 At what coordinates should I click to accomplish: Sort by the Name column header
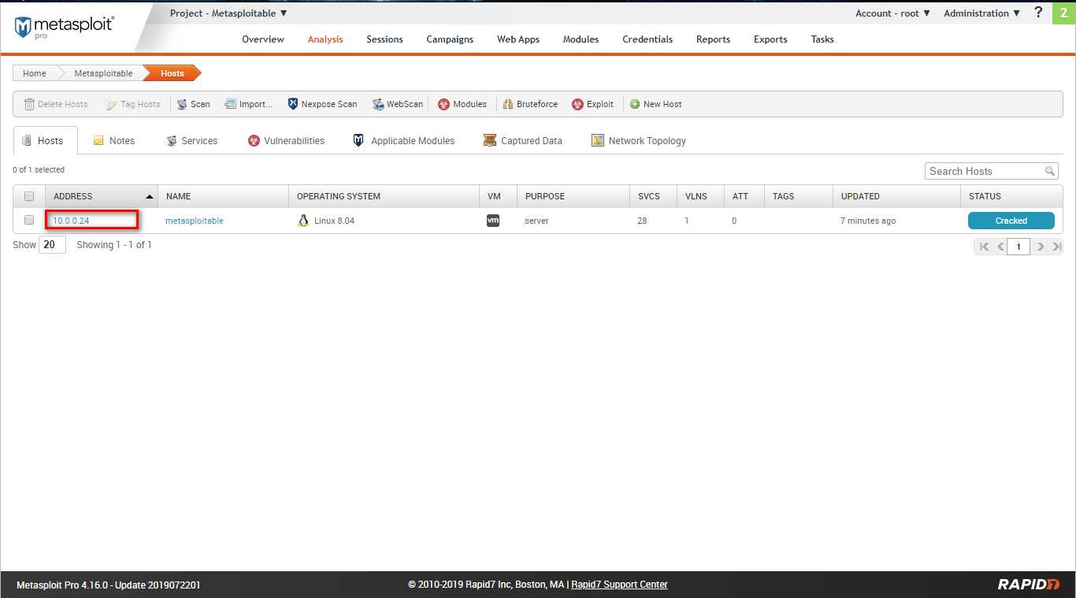(x=223, y=196)
